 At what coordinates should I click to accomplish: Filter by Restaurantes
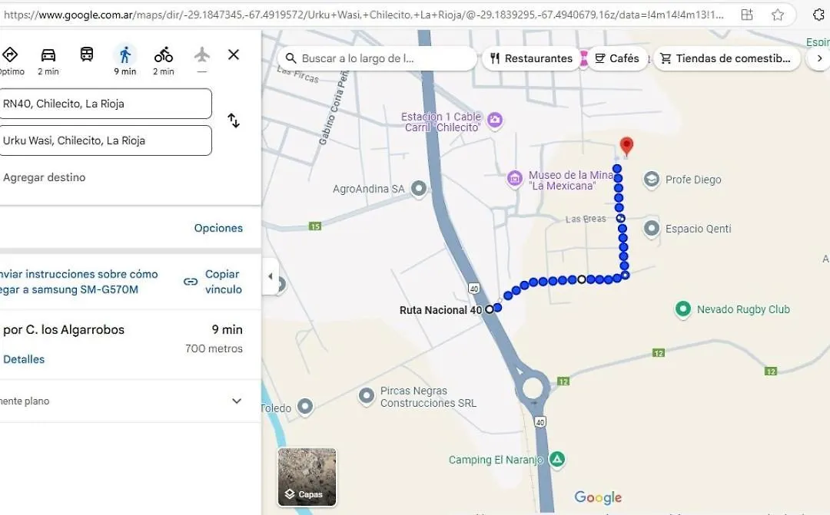(x=531, y=58)
